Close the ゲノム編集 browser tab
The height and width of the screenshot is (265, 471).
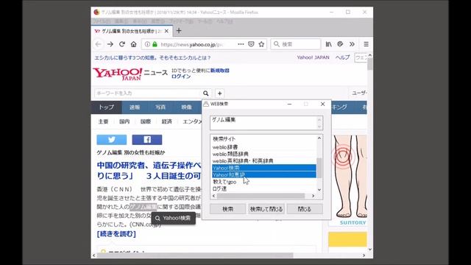[166, 31]
